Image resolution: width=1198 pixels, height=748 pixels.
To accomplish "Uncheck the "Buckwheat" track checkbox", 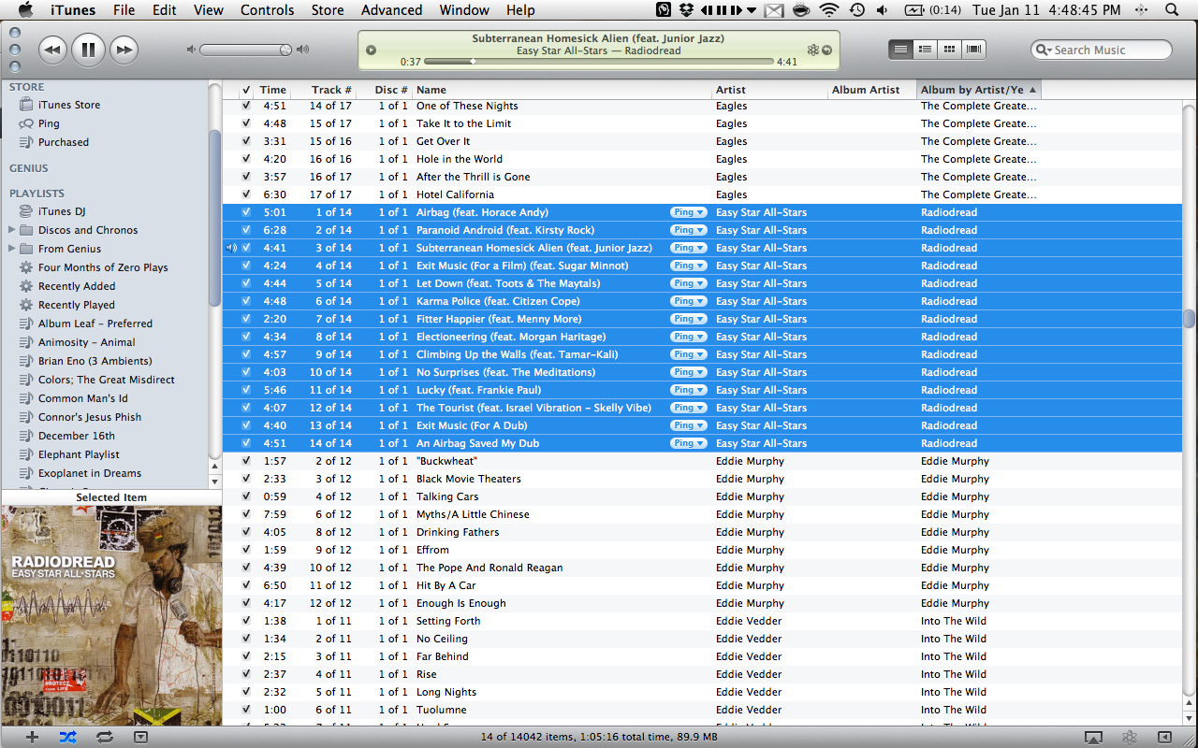I will 246,461.
